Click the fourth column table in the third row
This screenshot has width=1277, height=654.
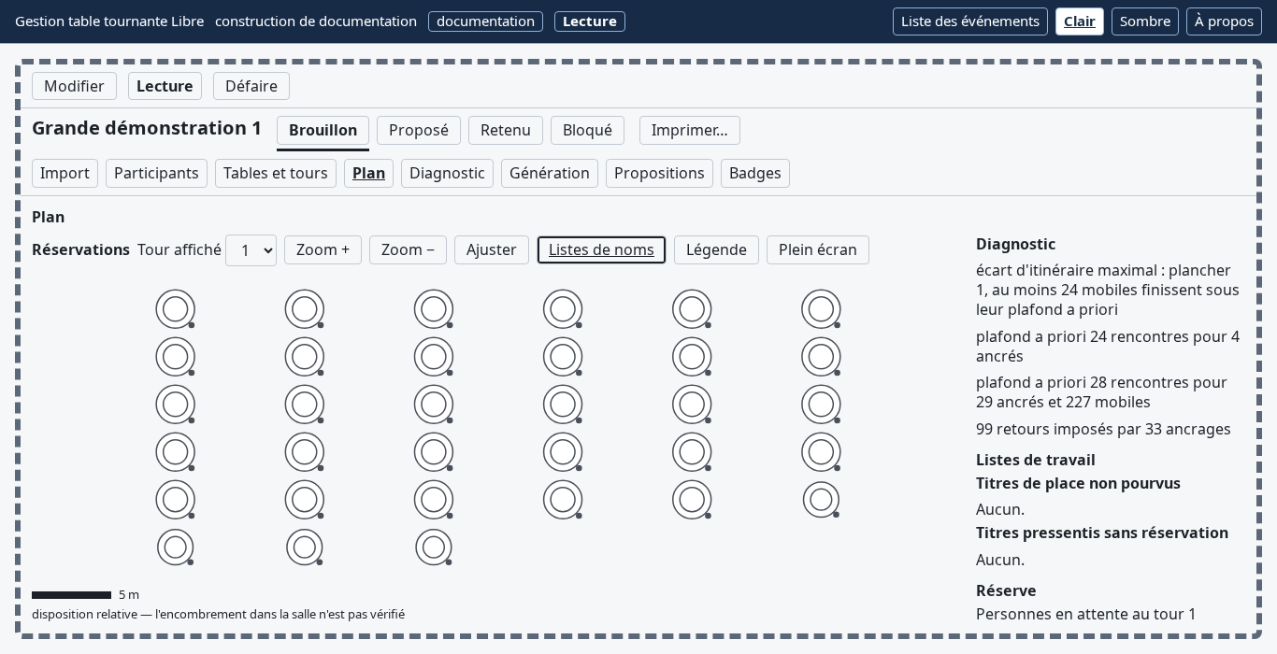563,405
